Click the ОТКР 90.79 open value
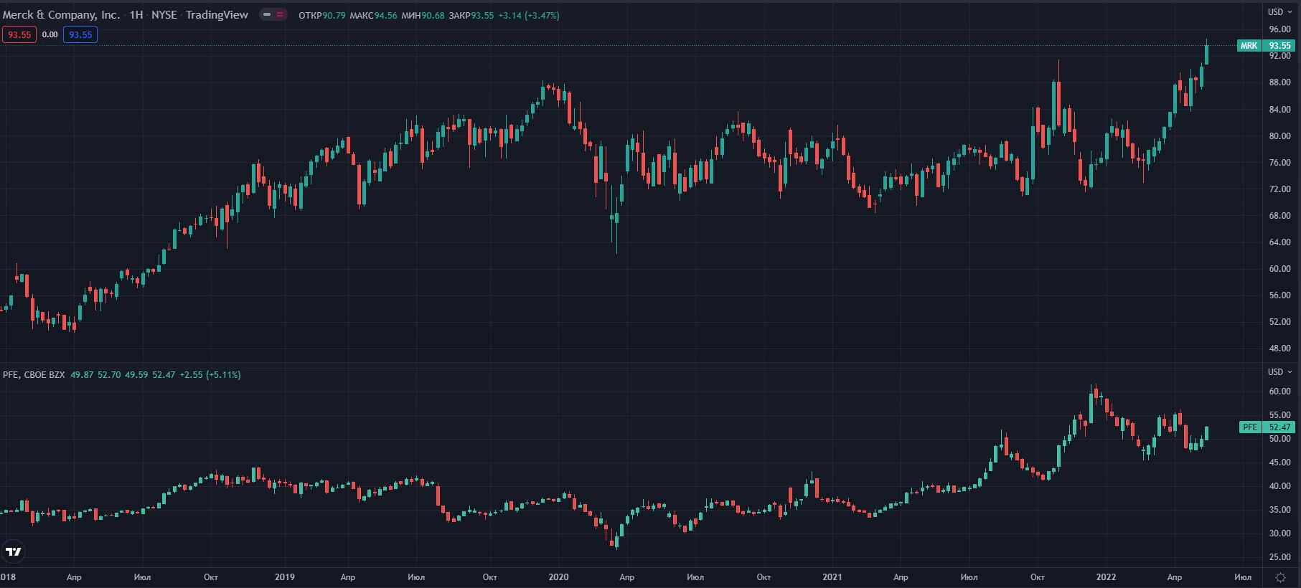Viewport: 1301px width, 588px height. (x=322, y=15)
